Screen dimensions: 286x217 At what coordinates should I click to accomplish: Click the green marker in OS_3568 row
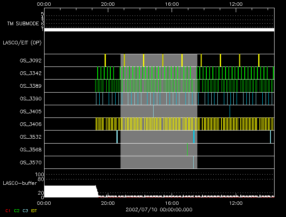[x=187, y=149]
